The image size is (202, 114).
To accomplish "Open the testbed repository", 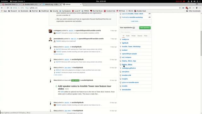I will tap(125, 50).
